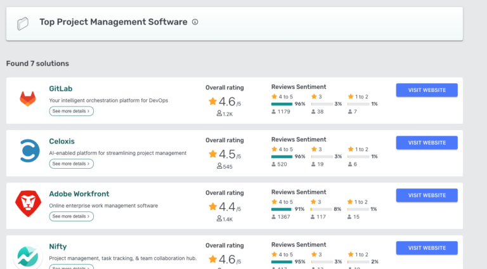The height and width of the screenshot is (269, 487).
Task: Click the star icon beside Nifty's 4.6 rating
Action: [213, 259]
